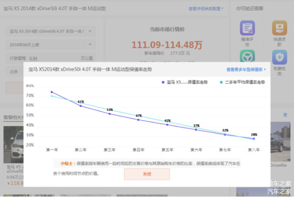
Task: Click the 新车指导价 177.3万元 text
Action: (167, 53)
